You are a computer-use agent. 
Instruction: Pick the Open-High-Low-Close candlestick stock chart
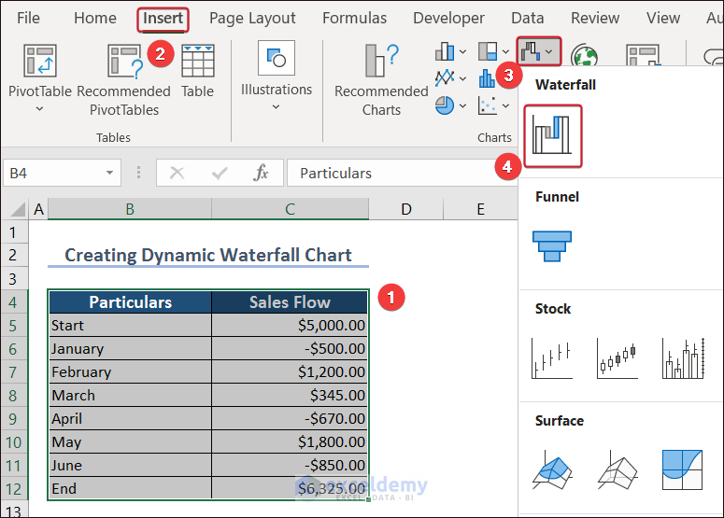[x=617, y=357]
